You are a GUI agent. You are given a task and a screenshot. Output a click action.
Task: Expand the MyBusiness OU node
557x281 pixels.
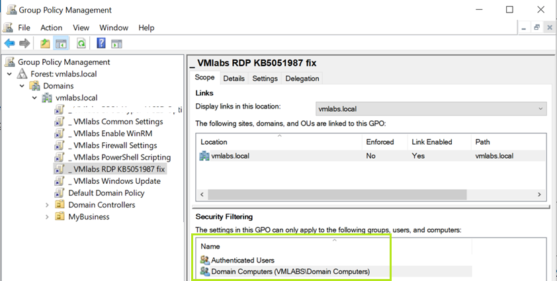click(47, 217)
